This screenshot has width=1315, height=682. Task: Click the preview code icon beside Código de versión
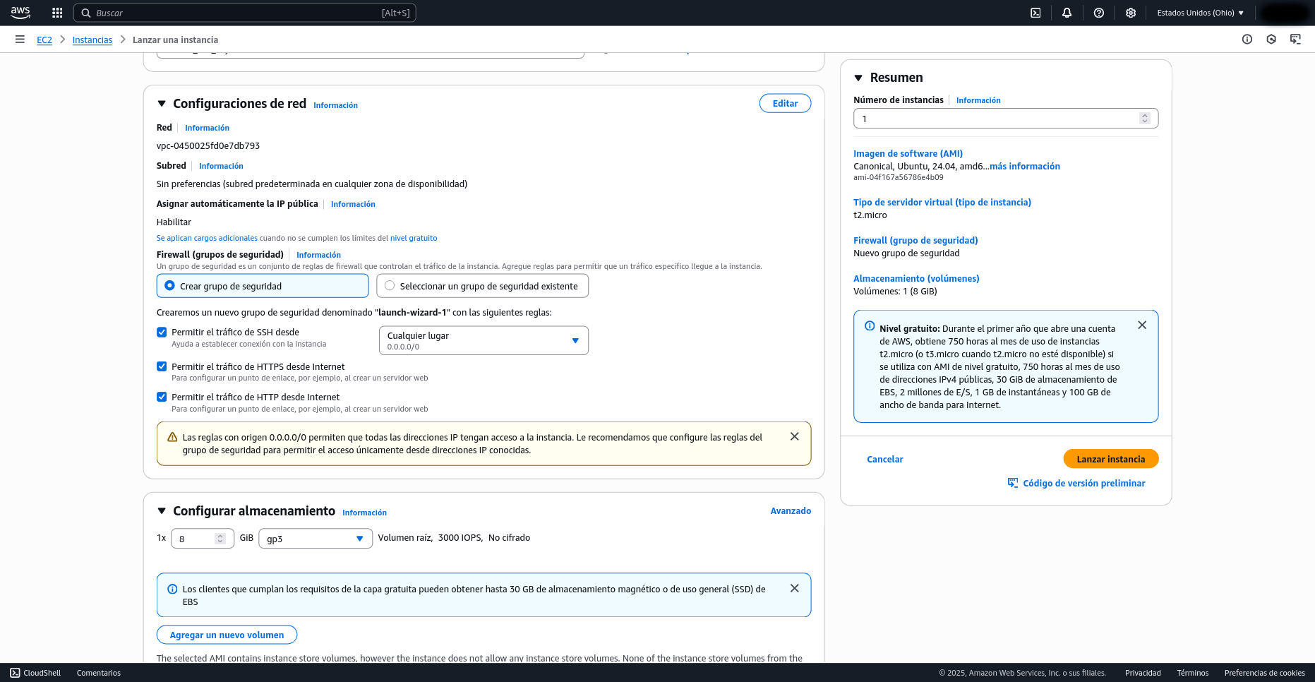click(x=1013, y=483)
